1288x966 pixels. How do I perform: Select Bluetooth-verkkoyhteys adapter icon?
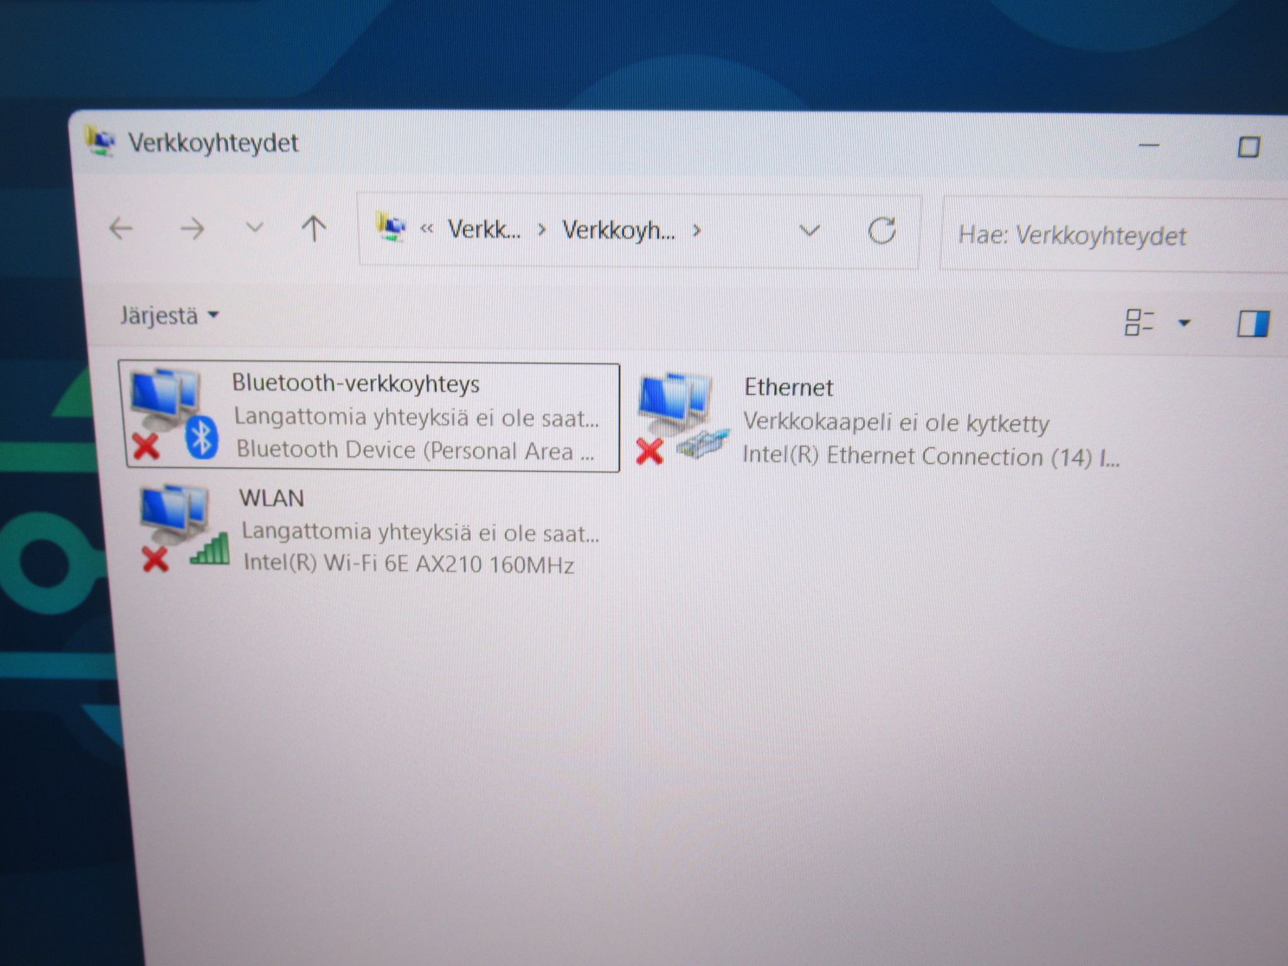tap(174, 414)
